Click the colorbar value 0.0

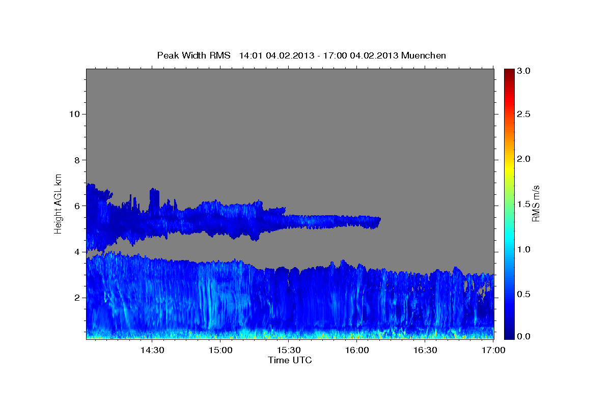click(x=525, y=336)
